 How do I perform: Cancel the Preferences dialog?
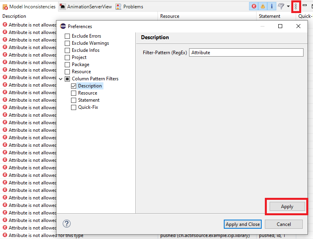point(283,224)
